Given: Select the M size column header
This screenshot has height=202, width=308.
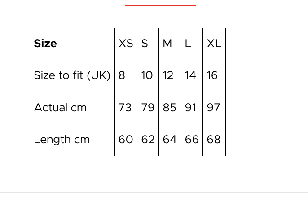Looking at the screenshot, I should tap(167, 44).
